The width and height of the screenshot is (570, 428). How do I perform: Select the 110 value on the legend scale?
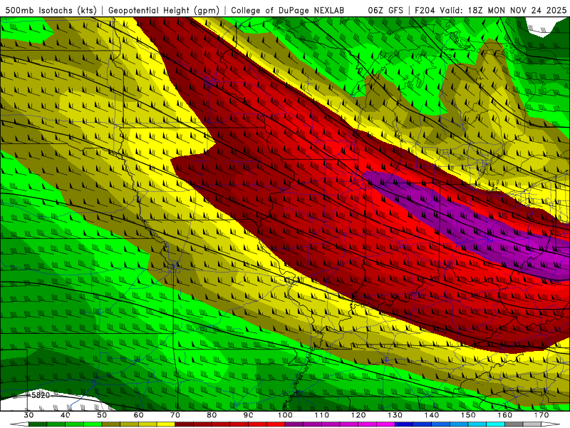[x=322, y=415]
